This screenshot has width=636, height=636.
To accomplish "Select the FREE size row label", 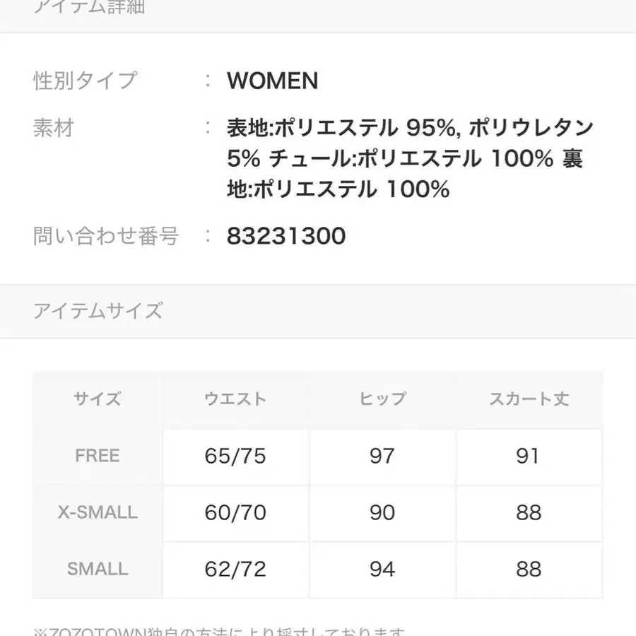I will click(98, 456).
